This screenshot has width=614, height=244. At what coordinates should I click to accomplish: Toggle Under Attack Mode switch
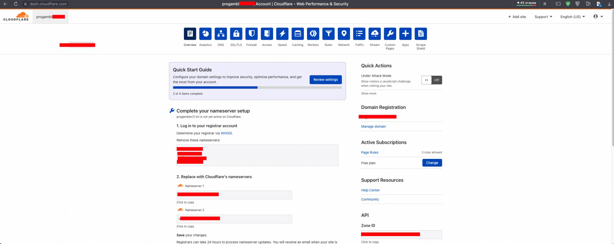(431, 80)
